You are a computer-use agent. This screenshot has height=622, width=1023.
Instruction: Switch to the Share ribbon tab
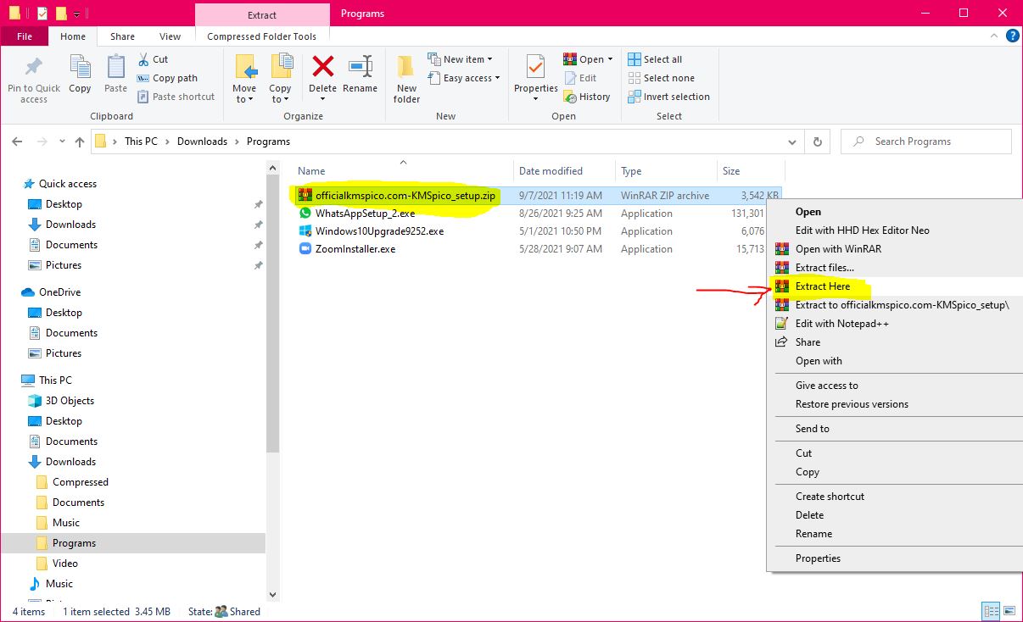[122, 36]
